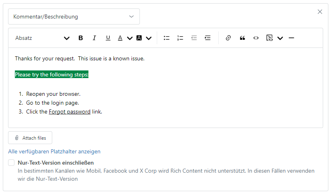Insert a bulleted list
The width and height of the screenshot is (330, 194).
point(166,38)
